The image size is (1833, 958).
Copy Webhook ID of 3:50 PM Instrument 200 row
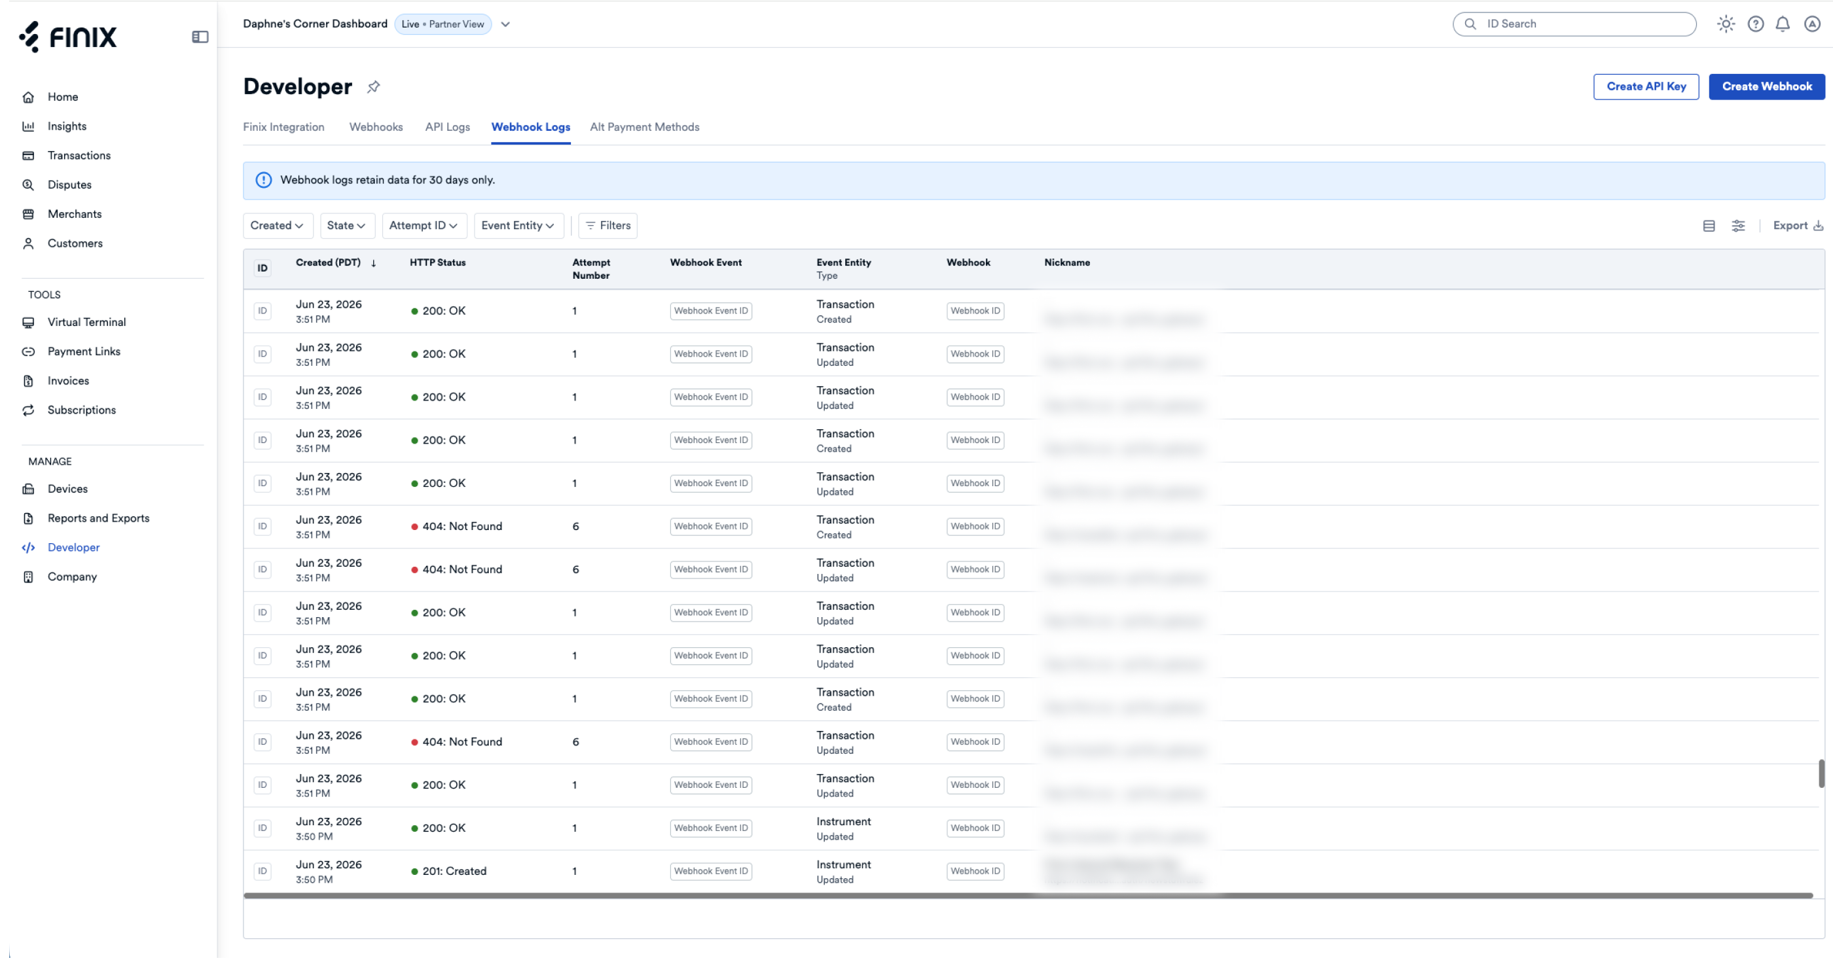pyautogui.click(x=975, y=828)
